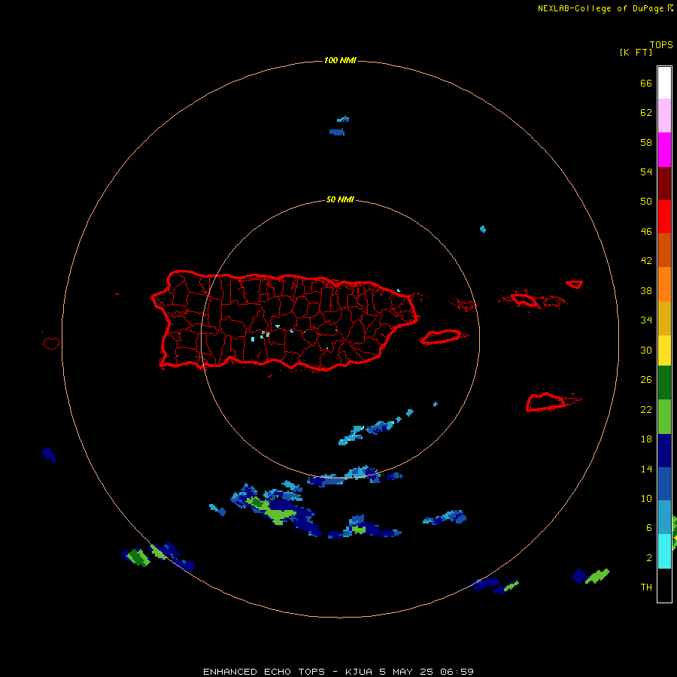Click legend value 6
This screenshot has height=677, width=677.
point(649,528)
